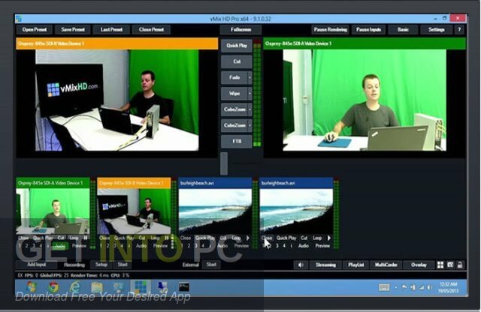Open the MultiCorder panel

coord(386,265)
